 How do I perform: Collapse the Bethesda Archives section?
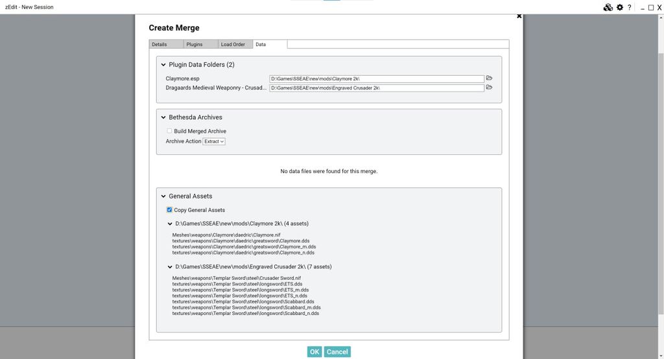coord(163,117)
